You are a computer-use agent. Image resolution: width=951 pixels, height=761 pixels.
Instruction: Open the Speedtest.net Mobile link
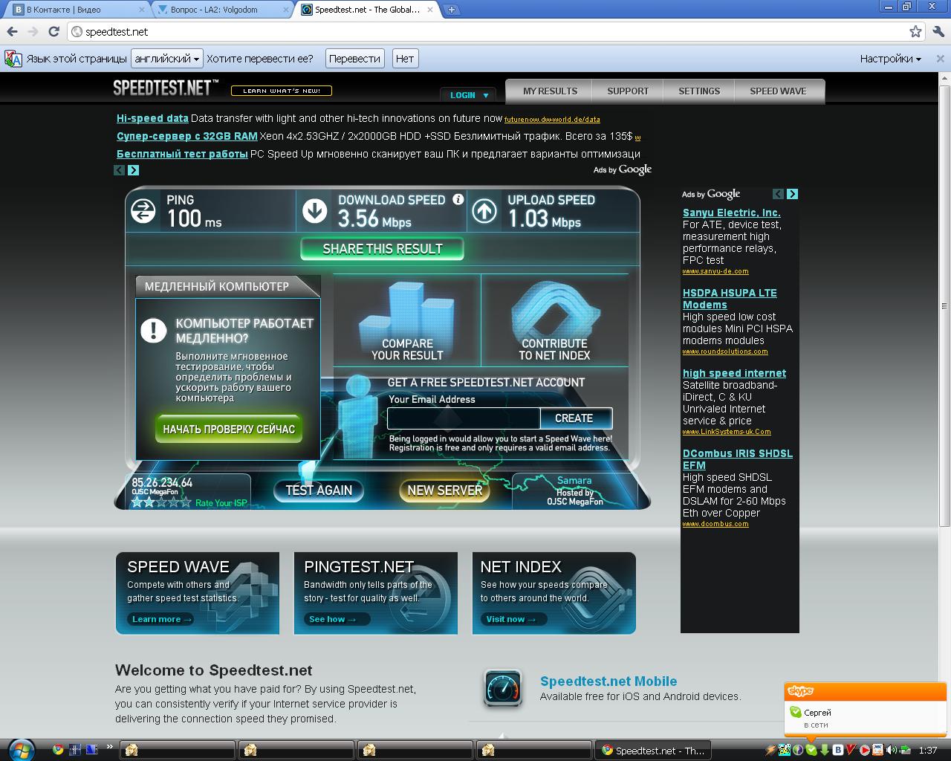pos(608,681)
